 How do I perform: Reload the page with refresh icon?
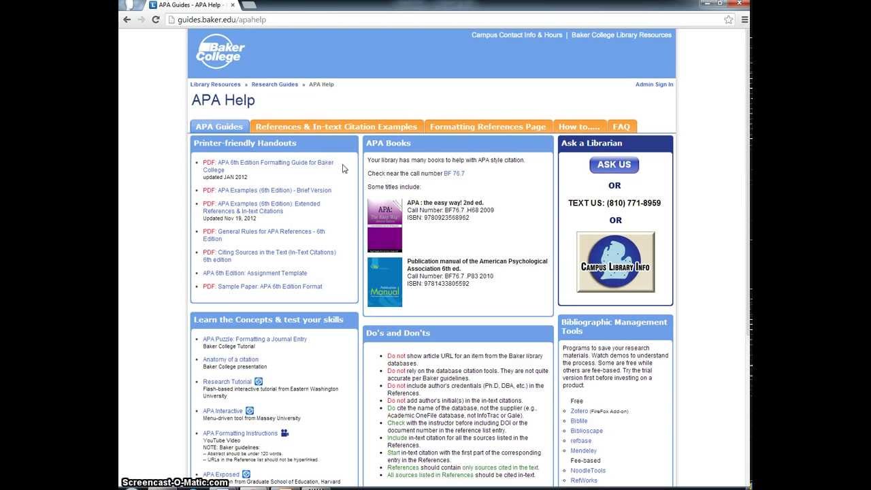coord(156,20)
